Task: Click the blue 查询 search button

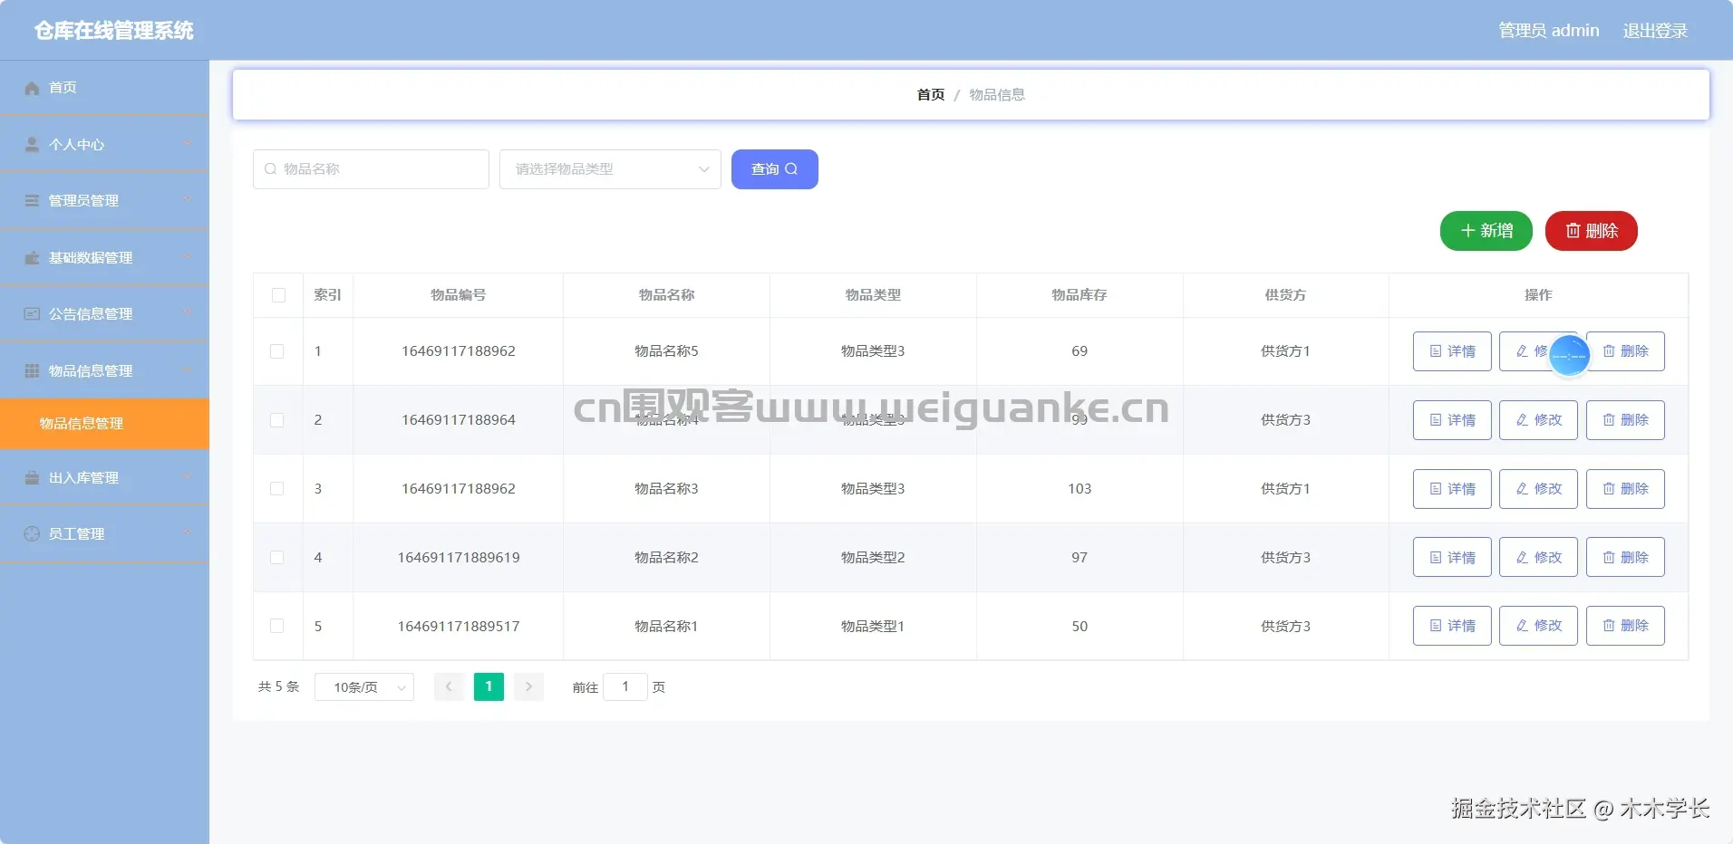Action: 775,169
